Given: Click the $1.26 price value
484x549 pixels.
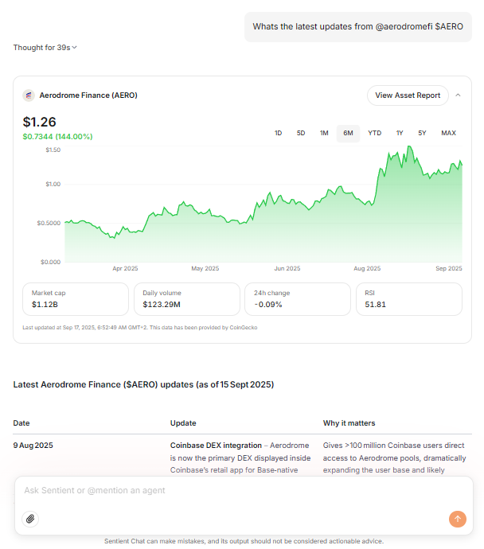Looking at the screenshot, I should (39, 122).
